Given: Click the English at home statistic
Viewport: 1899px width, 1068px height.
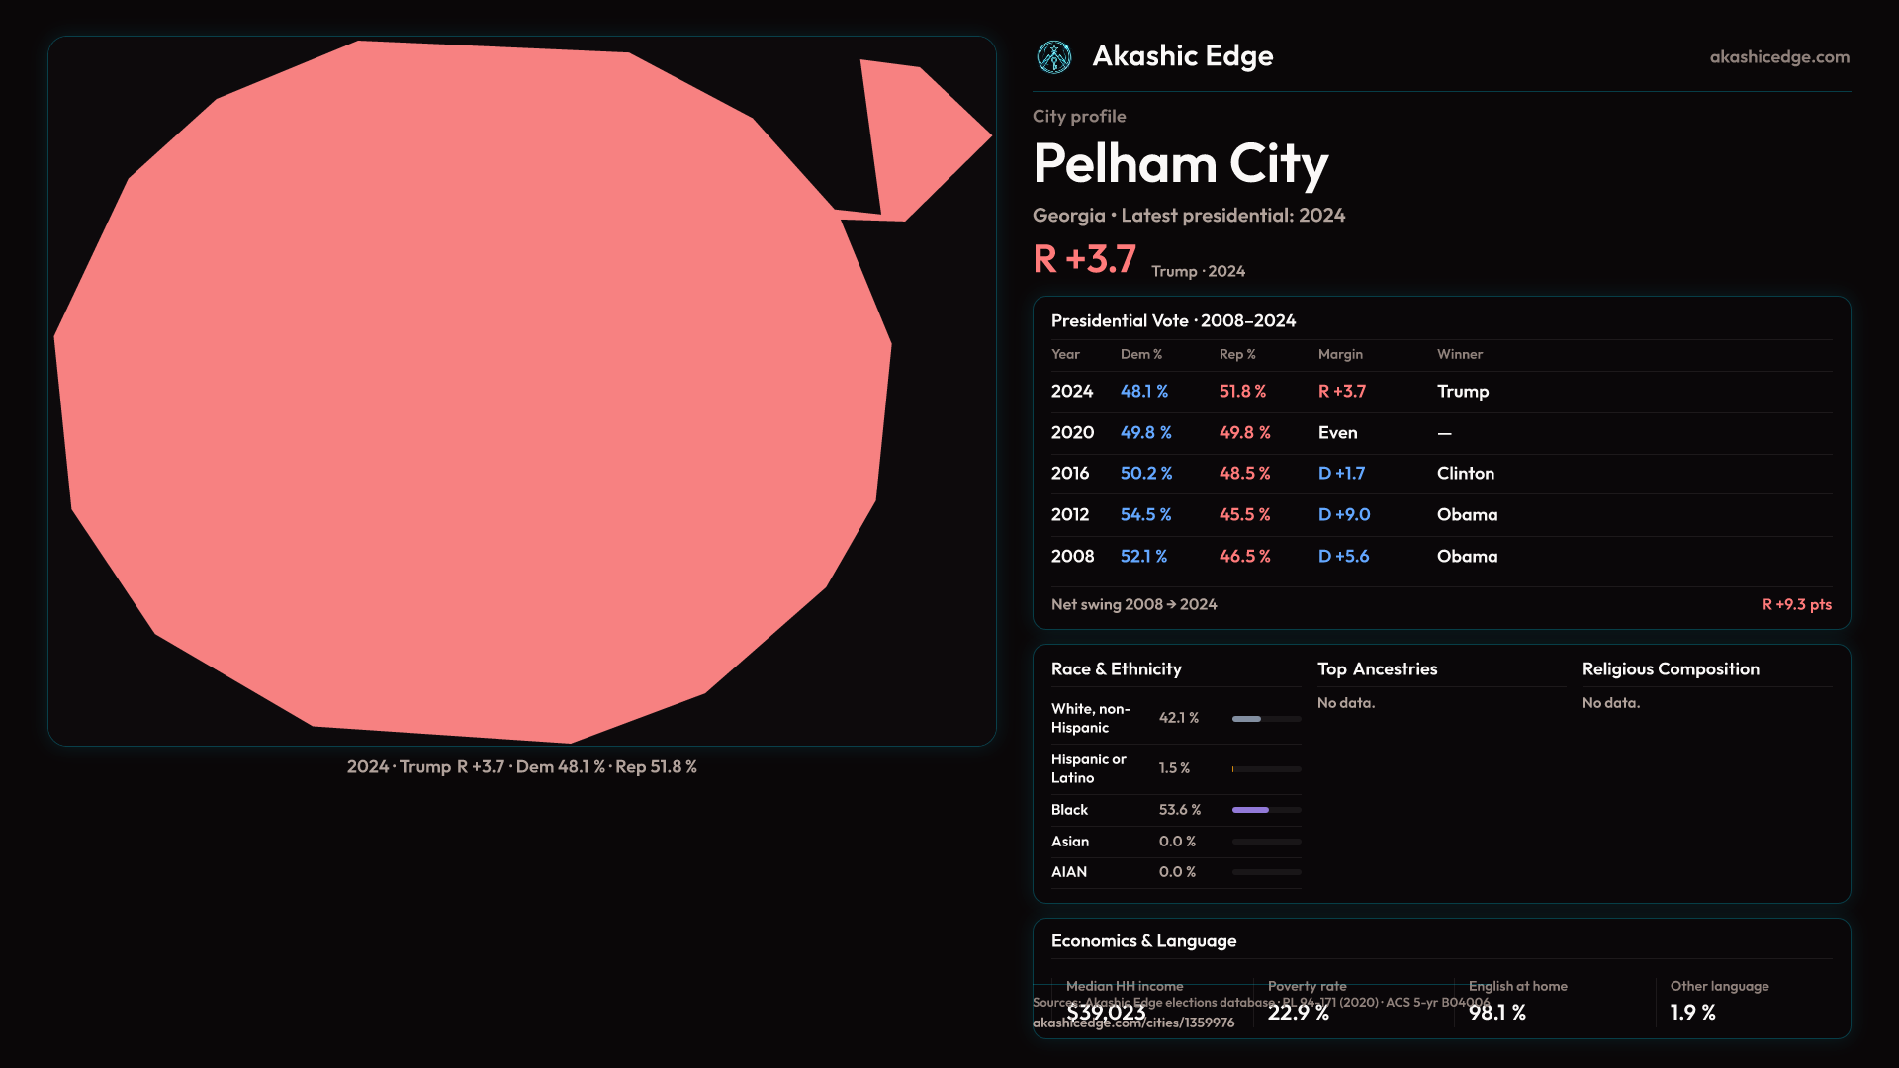Looking at the screenshot, I should point(1497,1013).
